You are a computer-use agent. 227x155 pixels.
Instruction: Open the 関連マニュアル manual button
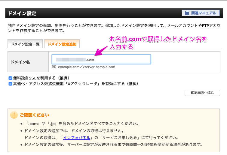201,13
